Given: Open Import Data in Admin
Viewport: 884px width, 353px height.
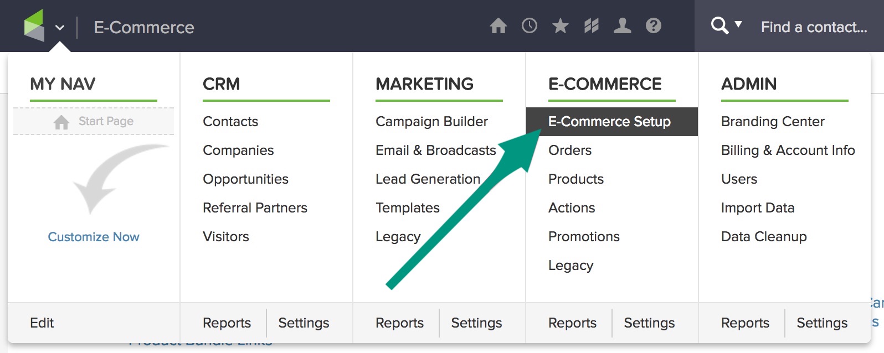Looking at the screenshot, I should pyautogui.click(x=758, y=207).
